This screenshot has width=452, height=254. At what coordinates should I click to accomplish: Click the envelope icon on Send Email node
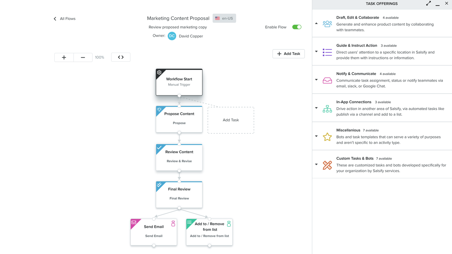click(x=134, y=223)
